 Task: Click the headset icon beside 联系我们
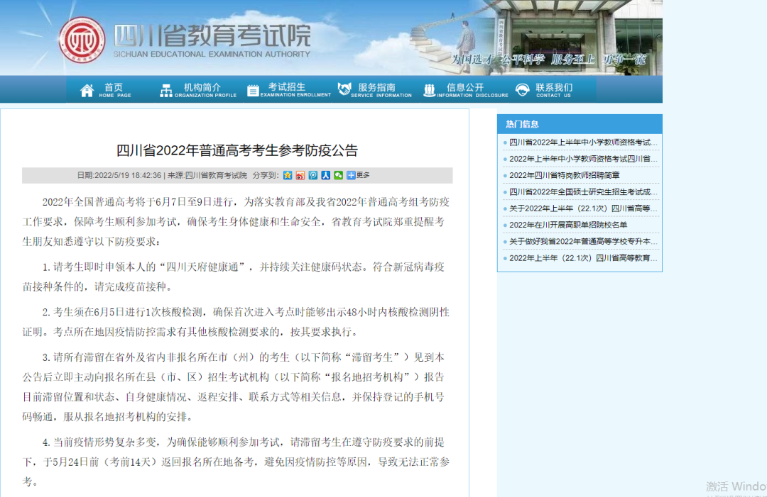[523, 88]
